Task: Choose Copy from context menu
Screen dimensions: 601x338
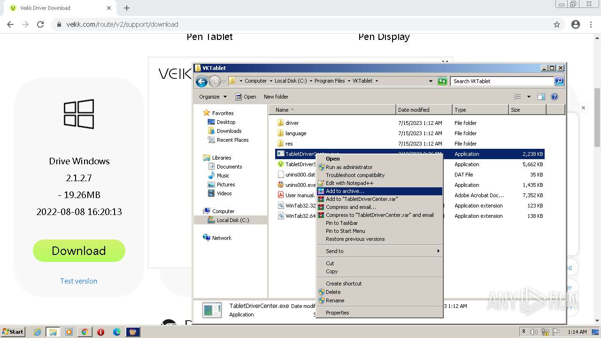Action: (x=379, y=271)
